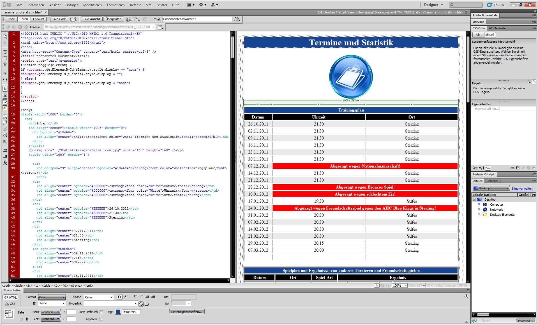The height and width of the screenshot is (325, 538).
Task: Toggle Line Numbers in coding toolbar
Action: point(5,89)
